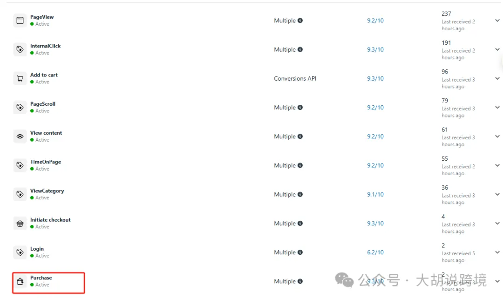
Task: Click the PageView browser window icon
Action: pyautogui.click(x=20, y=20)
